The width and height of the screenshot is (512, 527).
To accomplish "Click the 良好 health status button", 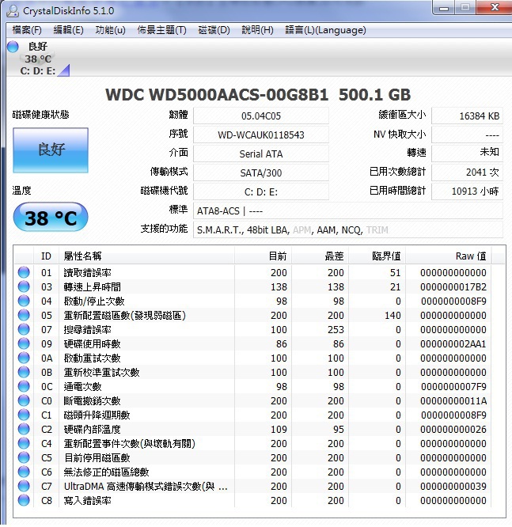I will pos(50,150).
